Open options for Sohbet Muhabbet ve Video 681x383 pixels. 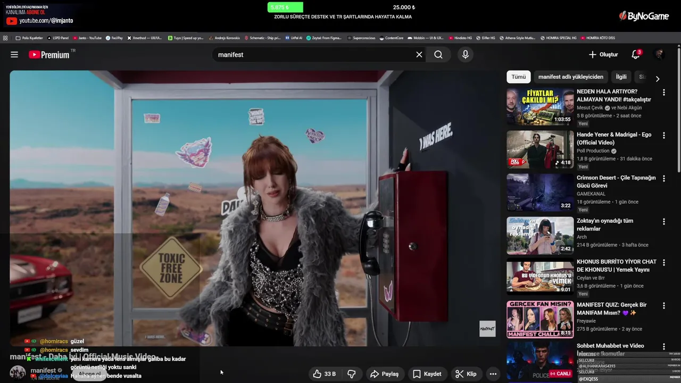(663, 347)
